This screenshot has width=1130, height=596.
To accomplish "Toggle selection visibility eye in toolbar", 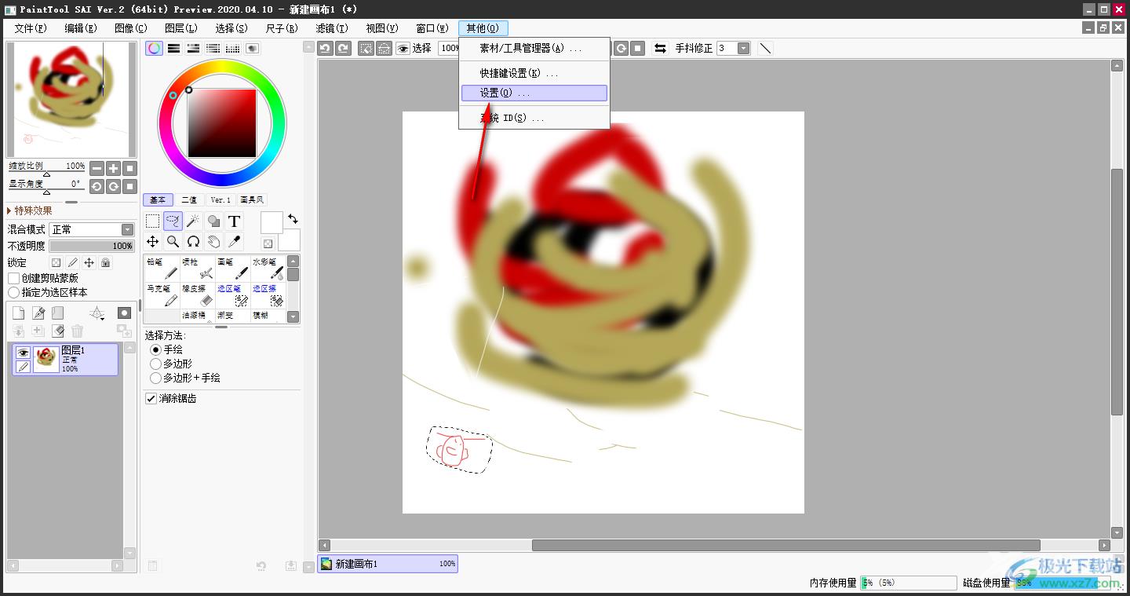I will coord(403,48).
